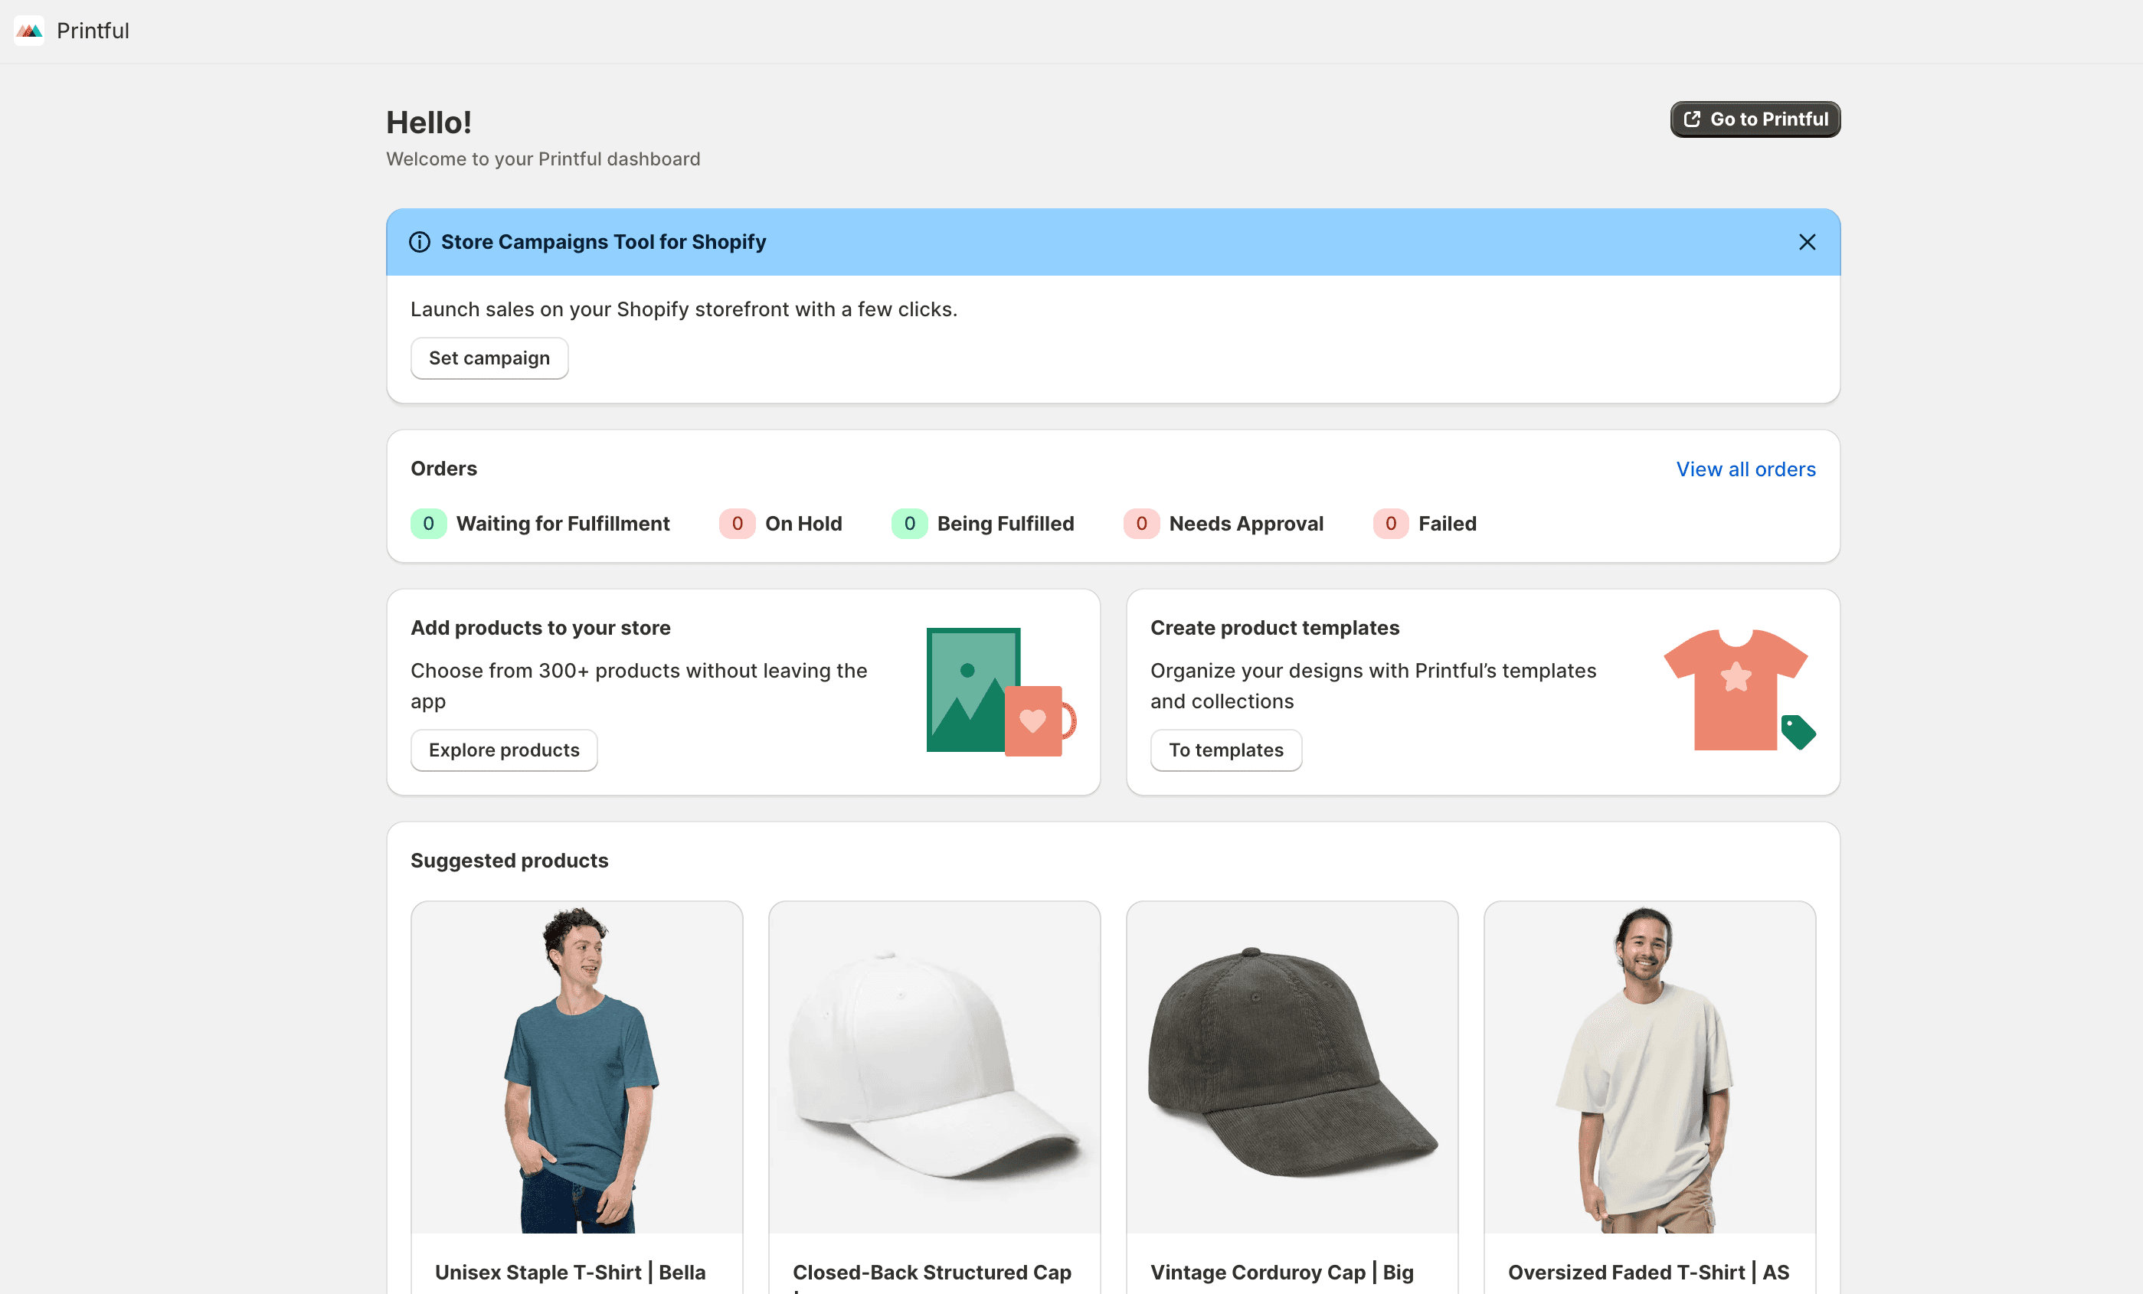Click the On Hold count badge

(737, 524)
